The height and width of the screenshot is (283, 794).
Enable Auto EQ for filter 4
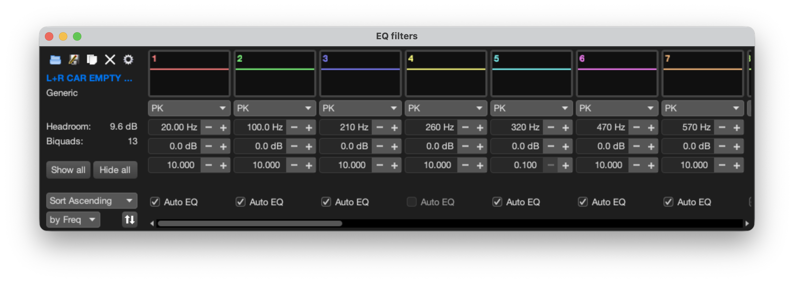click(x=412, y=202)
